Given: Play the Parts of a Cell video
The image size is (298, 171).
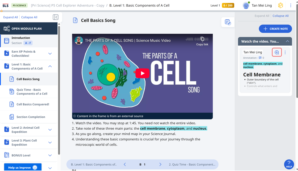Looking at the screenshot, I should coord(142,73).
